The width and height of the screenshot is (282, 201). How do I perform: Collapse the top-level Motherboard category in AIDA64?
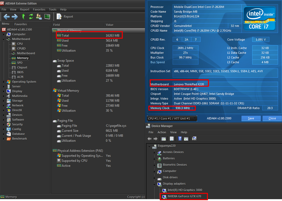pos(4,39)
